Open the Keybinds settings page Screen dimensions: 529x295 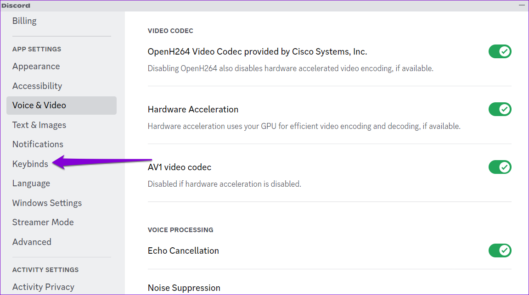(x=30, y=164)
